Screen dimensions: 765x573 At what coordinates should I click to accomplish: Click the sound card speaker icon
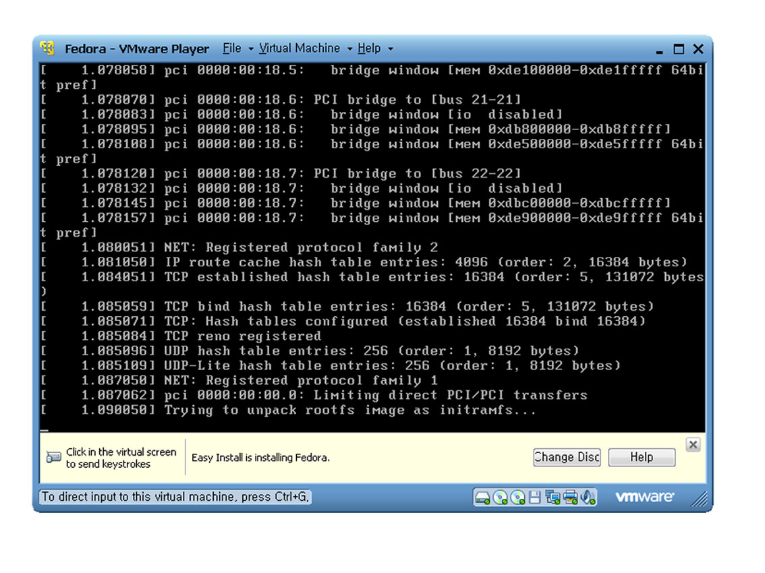588,497
